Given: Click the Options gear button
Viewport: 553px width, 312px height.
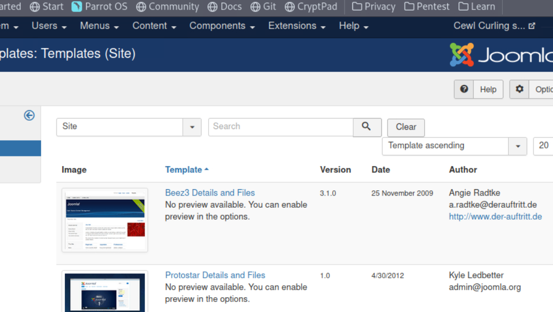Looking at the screenshot, I should click(x=531, y=90).
